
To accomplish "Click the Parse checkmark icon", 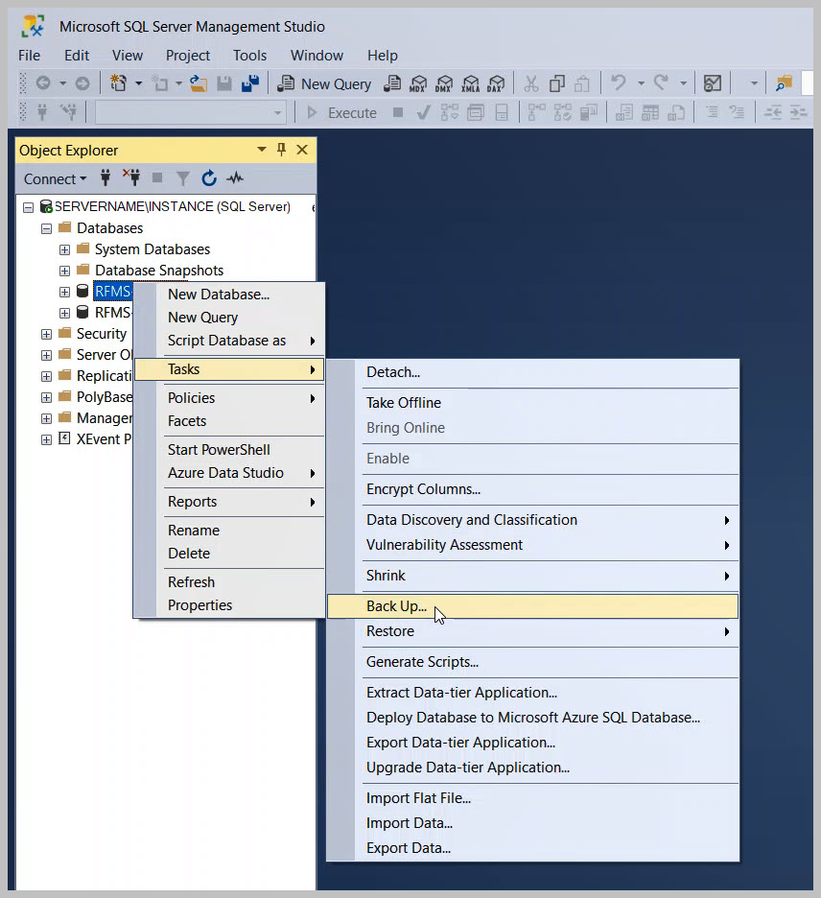I will point(424,113).
